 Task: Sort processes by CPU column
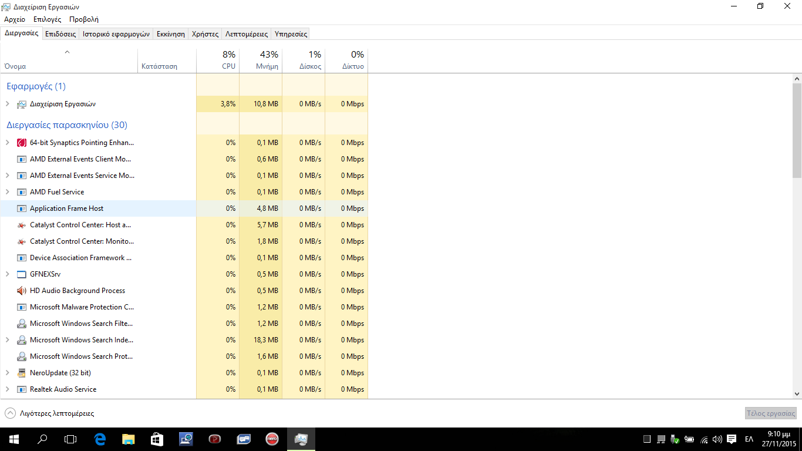[218, 60]
